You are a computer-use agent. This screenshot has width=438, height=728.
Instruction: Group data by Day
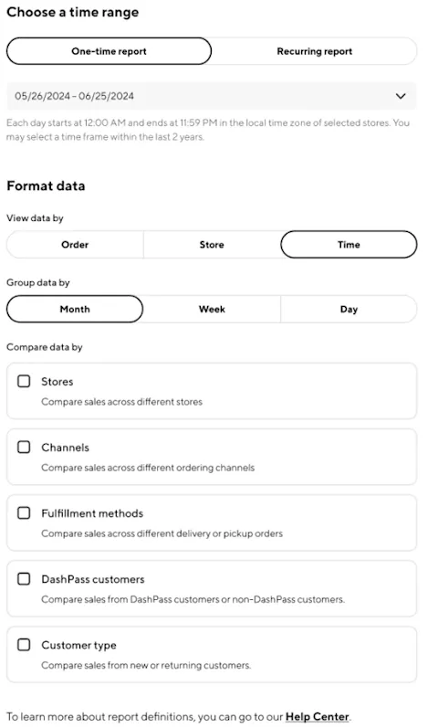coord(349,310)
